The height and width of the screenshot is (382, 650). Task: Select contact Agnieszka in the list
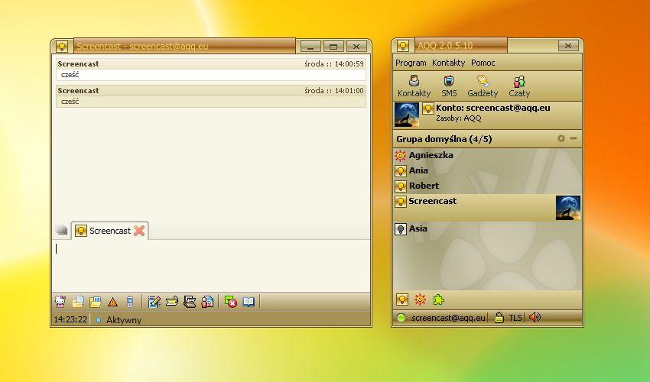487,155
